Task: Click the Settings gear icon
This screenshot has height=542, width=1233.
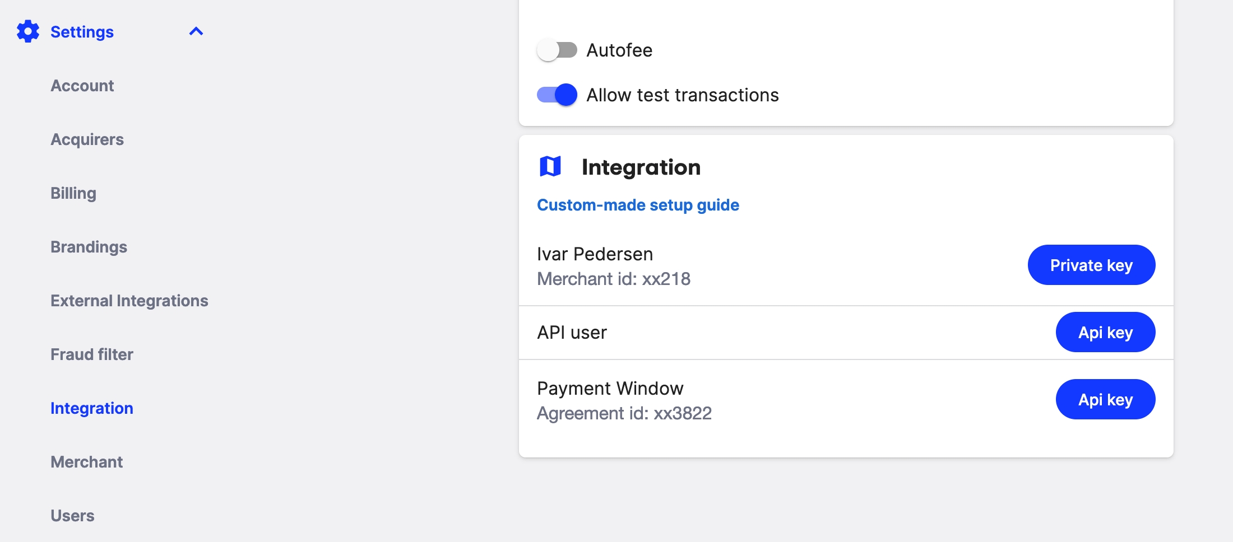Action: 28,32
